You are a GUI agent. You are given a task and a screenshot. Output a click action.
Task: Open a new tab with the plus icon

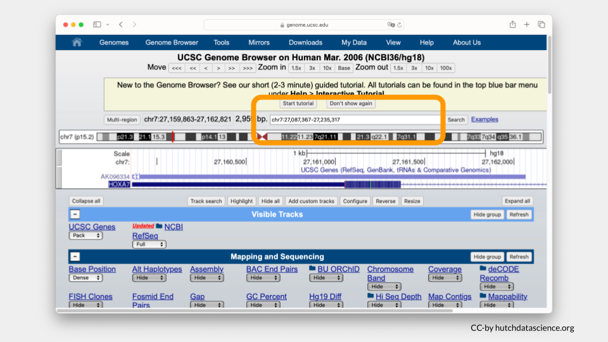click(x=526, y=25)
